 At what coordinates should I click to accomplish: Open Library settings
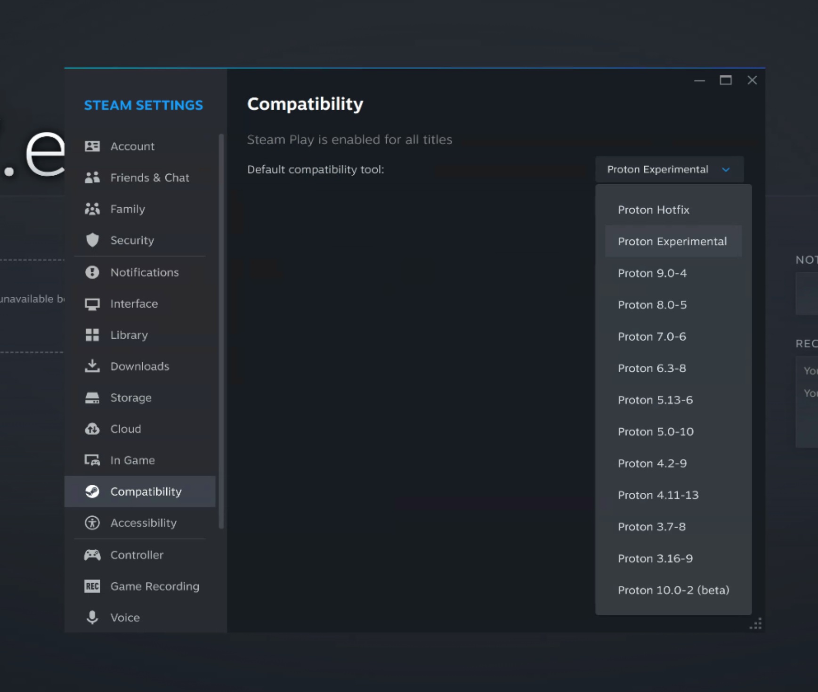click(x=140, y=335)
